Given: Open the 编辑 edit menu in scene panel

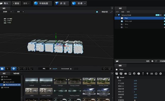Looking at the screenshot, I should click(123, 12).
